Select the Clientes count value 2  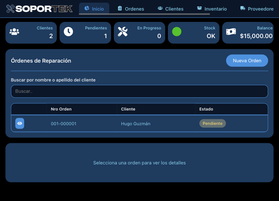point(51,36)
